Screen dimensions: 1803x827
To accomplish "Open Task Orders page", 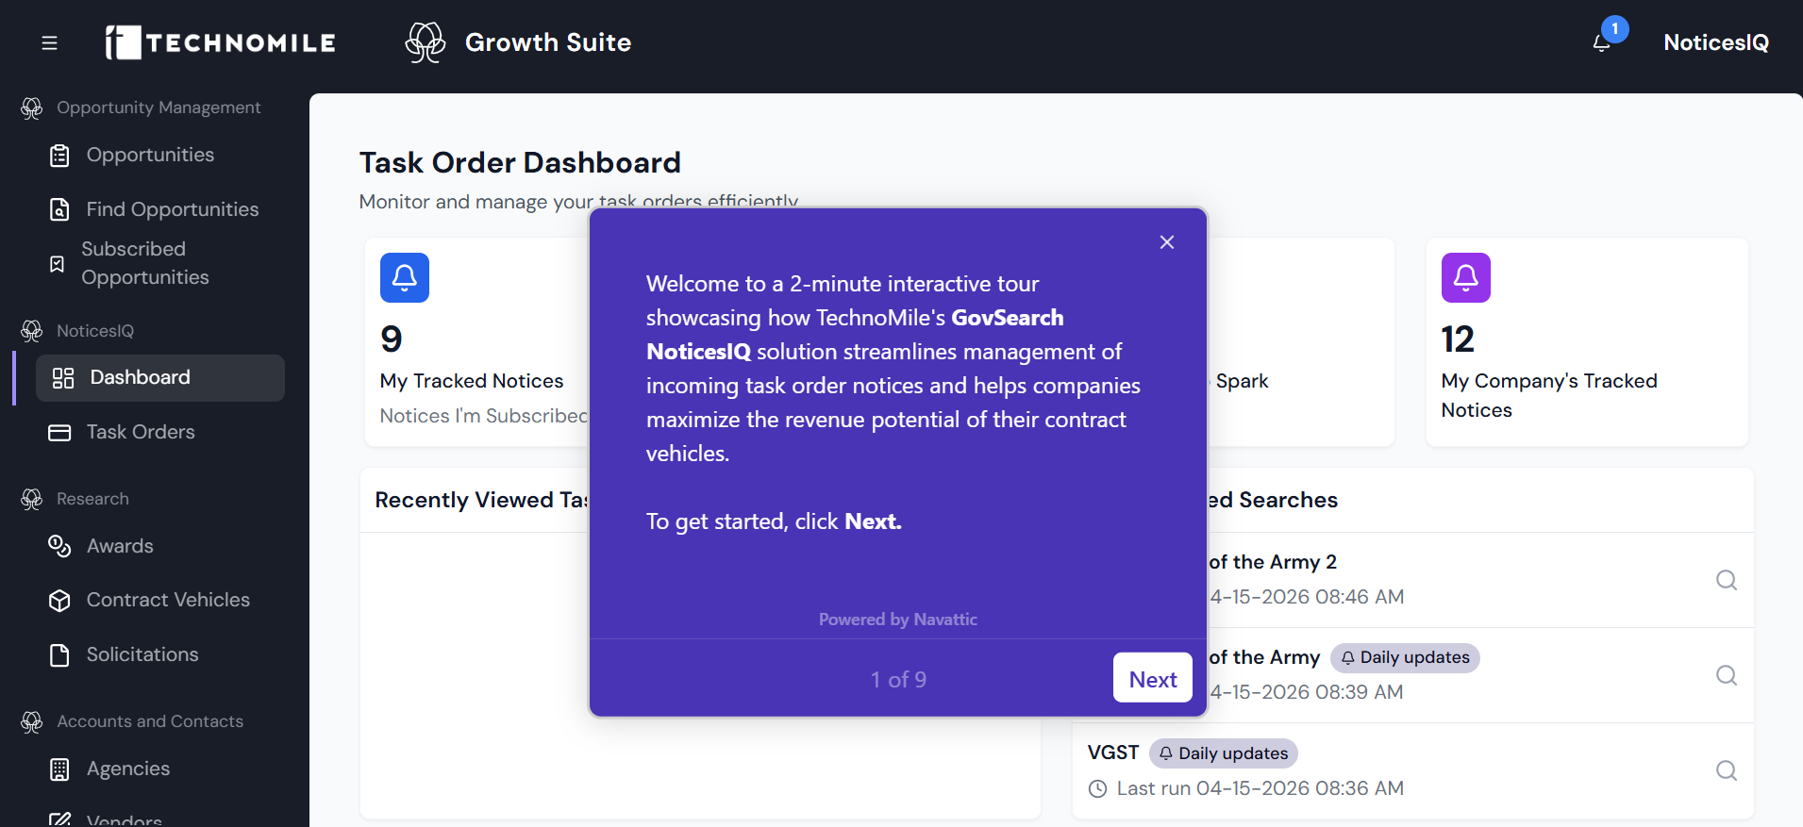I will coord(141,432).
